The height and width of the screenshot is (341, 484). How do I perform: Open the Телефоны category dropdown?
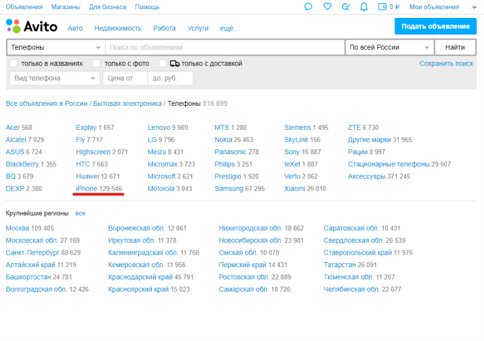56,47
